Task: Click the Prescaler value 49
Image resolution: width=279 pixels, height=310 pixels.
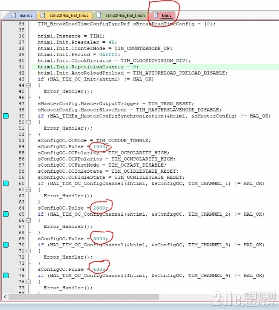Action: coord(112,42)
